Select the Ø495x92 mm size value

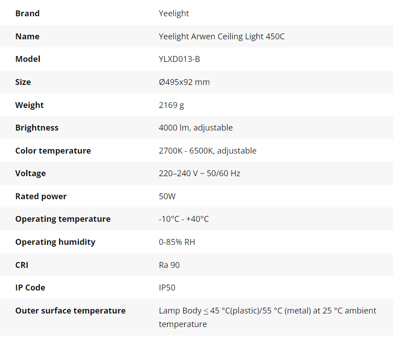point(184,82)
